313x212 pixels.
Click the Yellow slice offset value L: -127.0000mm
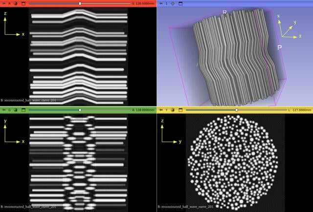click(x=300, y=110)
